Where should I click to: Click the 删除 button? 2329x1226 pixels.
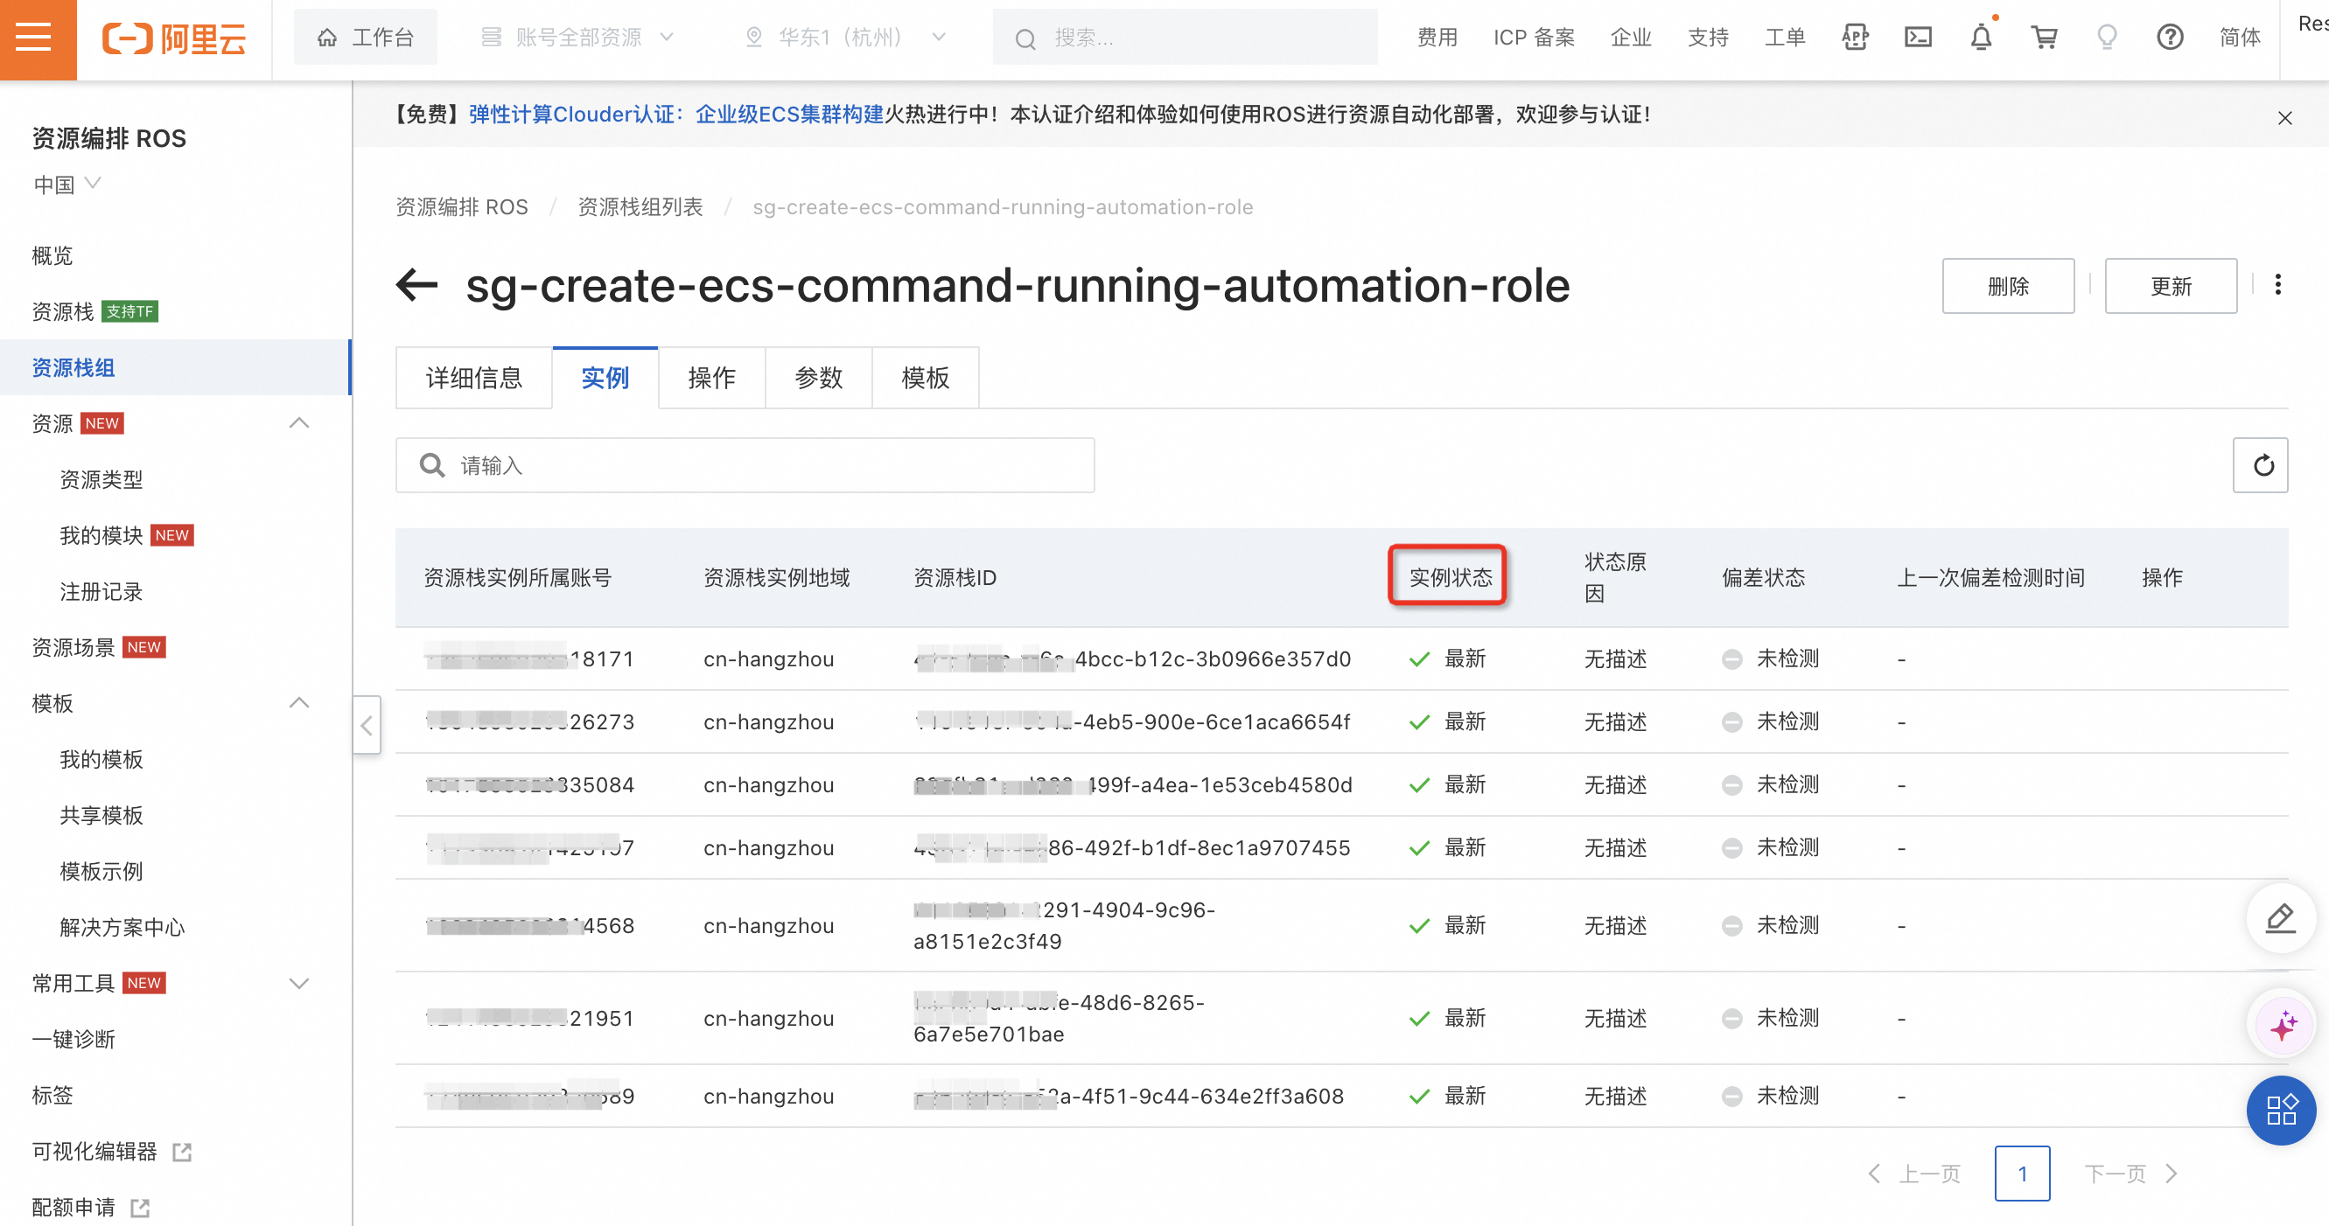tap(2007, 287)
